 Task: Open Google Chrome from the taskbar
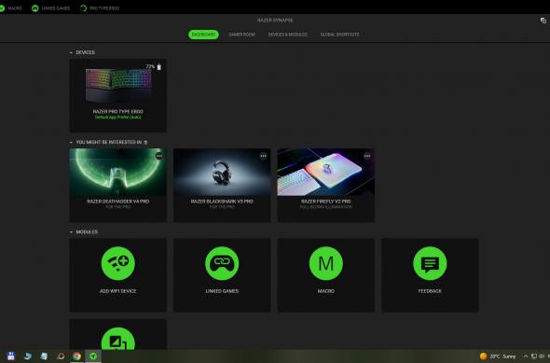(76, 356)
